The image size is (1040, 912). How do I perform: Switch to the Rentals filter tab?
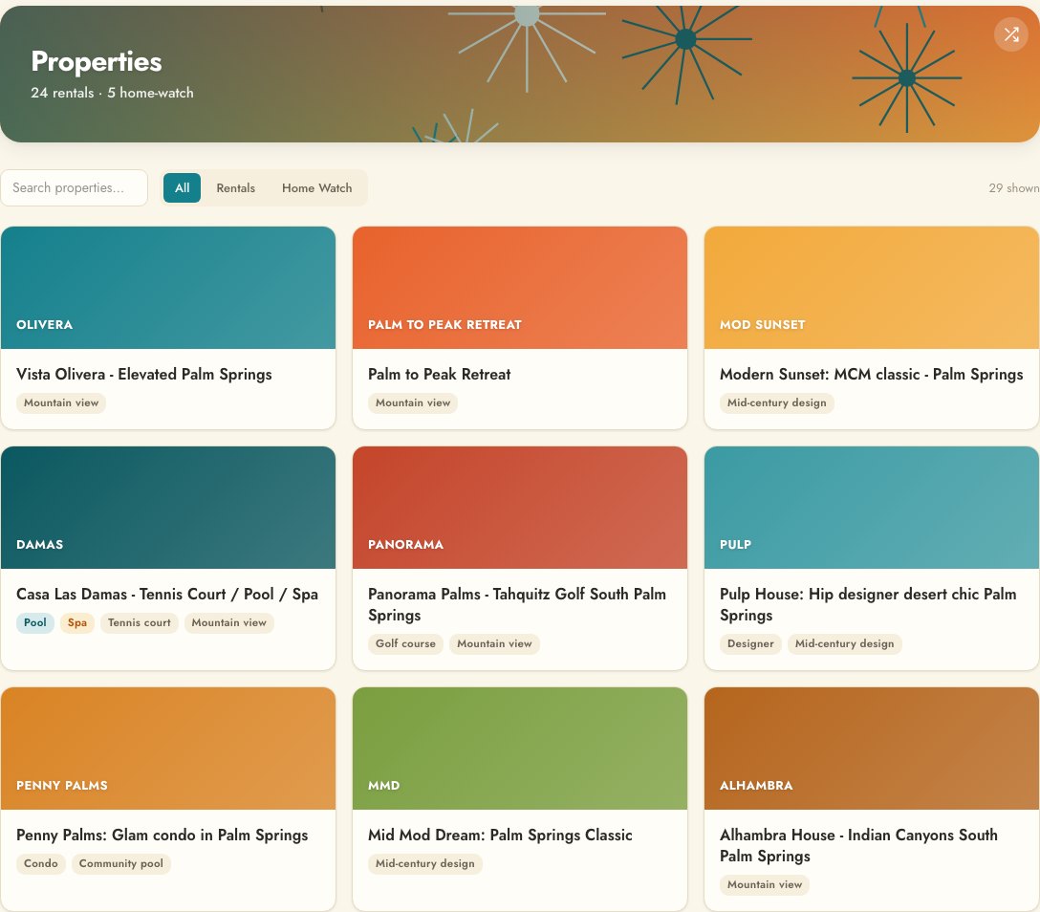tap(235, 187)
